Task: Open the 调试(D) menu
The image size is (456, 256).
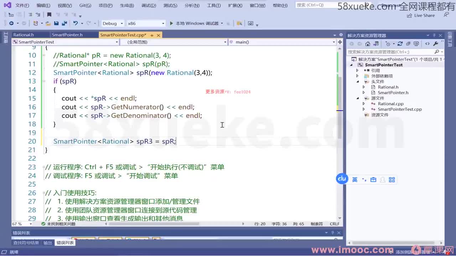Action: click(149, 5)
